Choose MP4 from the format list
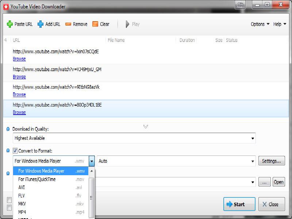This screenshot has height=219, width=292. click(x=51, y=212)
